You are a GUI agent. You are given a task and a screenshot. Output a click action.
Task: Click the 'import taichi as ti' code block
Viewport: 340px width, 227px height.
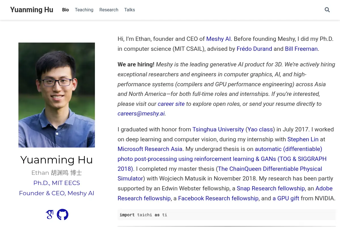[x=227, y=215]
